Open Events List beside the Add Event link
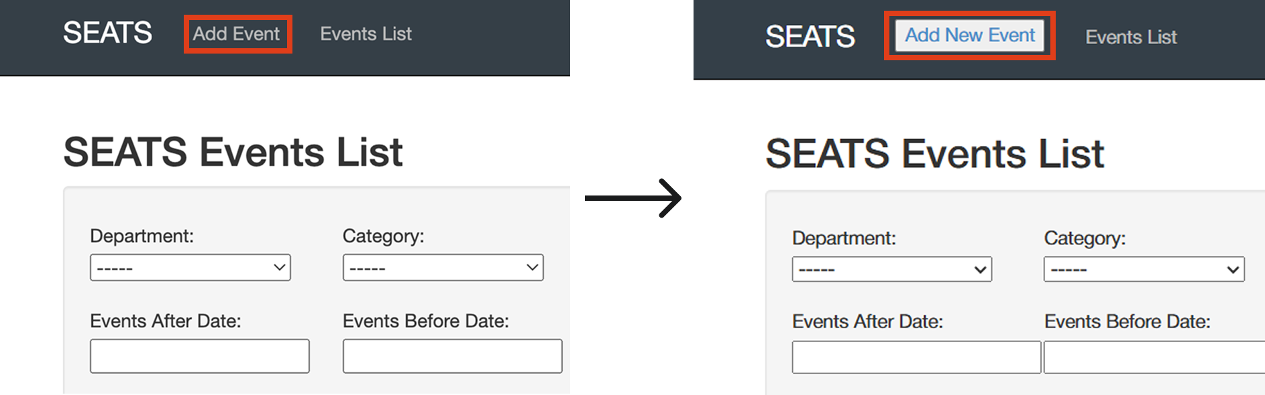 [366, 34]
